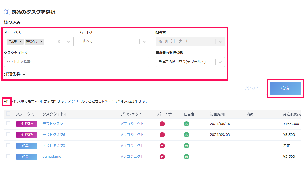Open the パートナー dropdown
This screenshot has width=305, height=176.
tap(114, 41)
